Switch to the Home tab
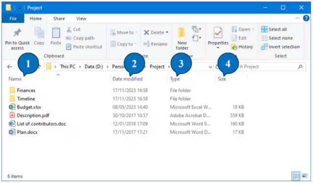The image size is (313, 183). (35, 19)
